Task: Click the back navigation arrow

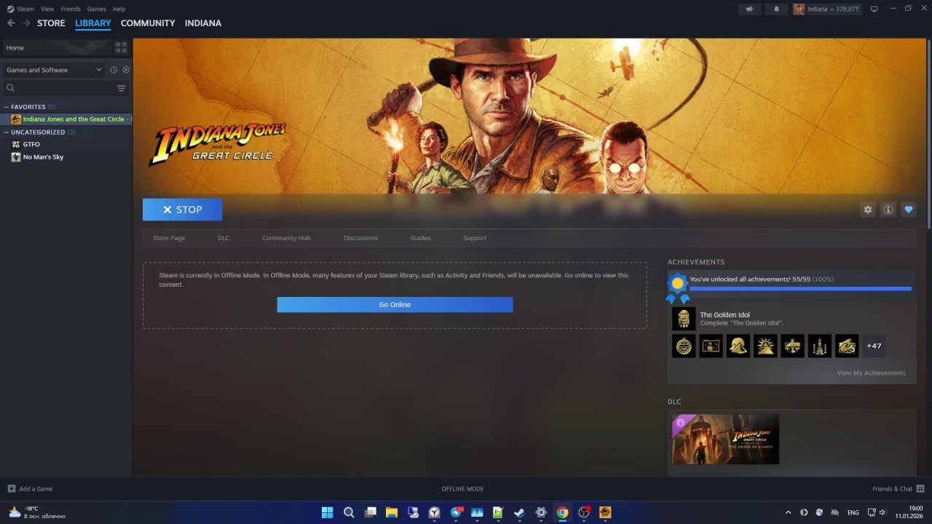Action: click(x=11, y=23)
